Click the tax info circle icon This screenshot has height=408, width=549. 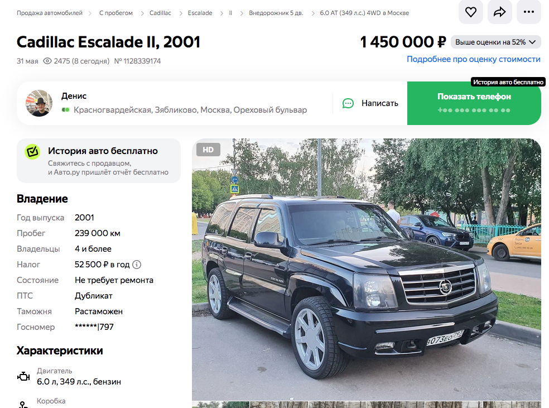pyautogui.click(x=137, y=265)
